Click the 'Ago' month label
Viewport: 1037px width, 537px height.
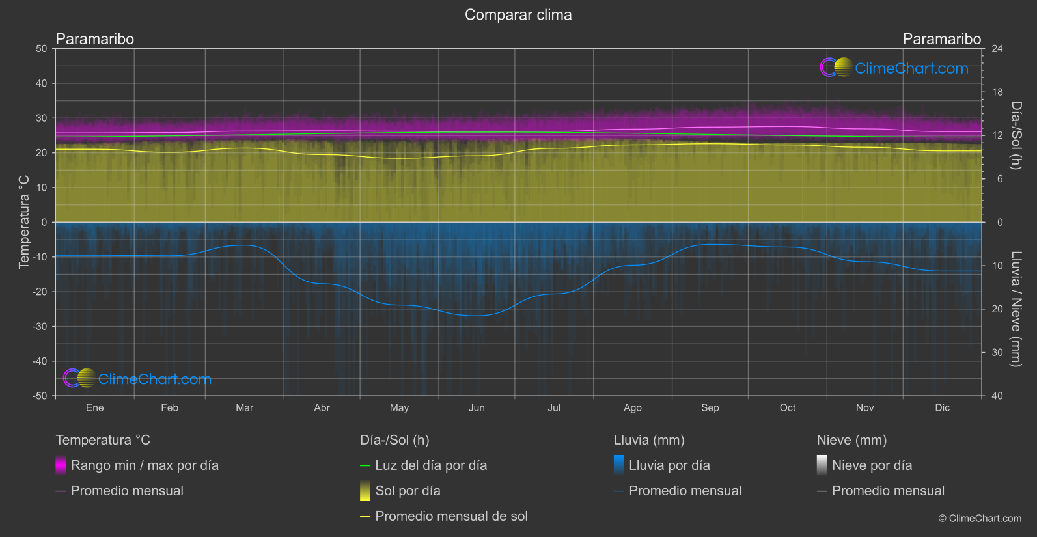click(633, 407)
